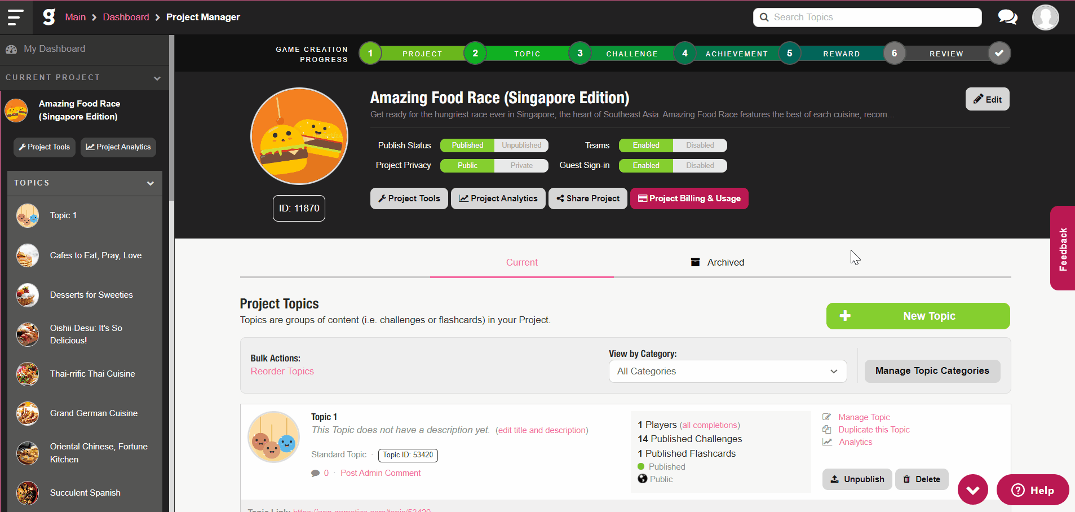Open progress step 3 Challenge circle
This screenshot has width=1075, height=512.
(x=580, y=54)
